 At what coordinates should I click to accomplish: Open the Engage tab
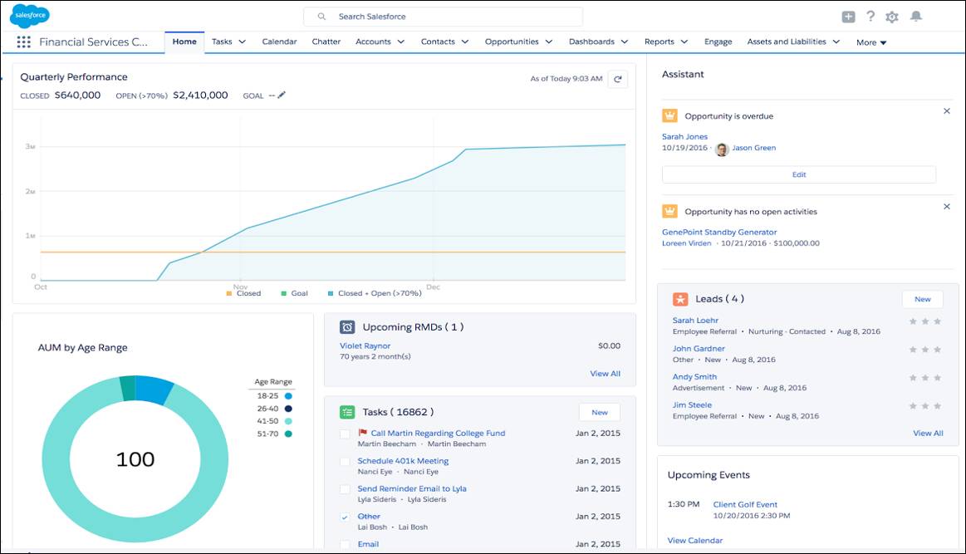[x=718, y=42]
